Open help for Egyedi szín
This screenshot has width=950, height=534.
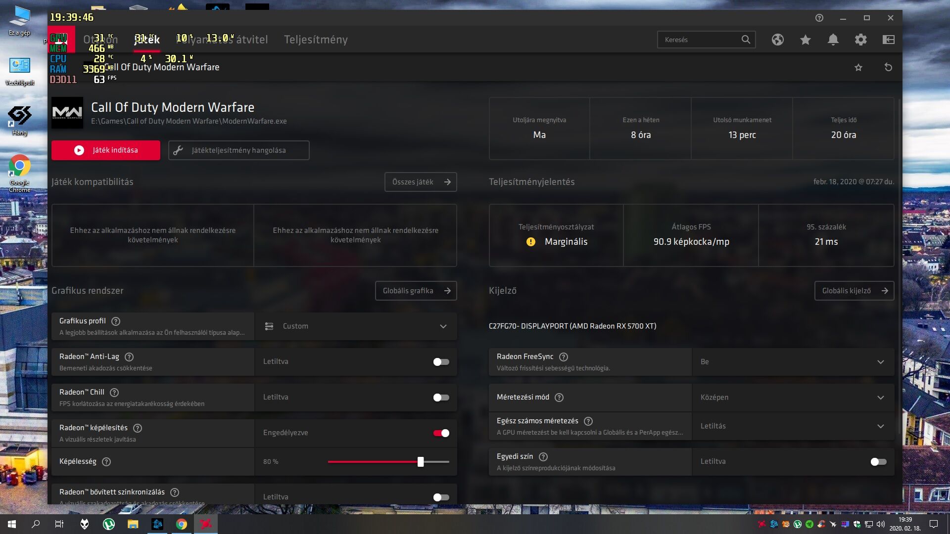543,457
